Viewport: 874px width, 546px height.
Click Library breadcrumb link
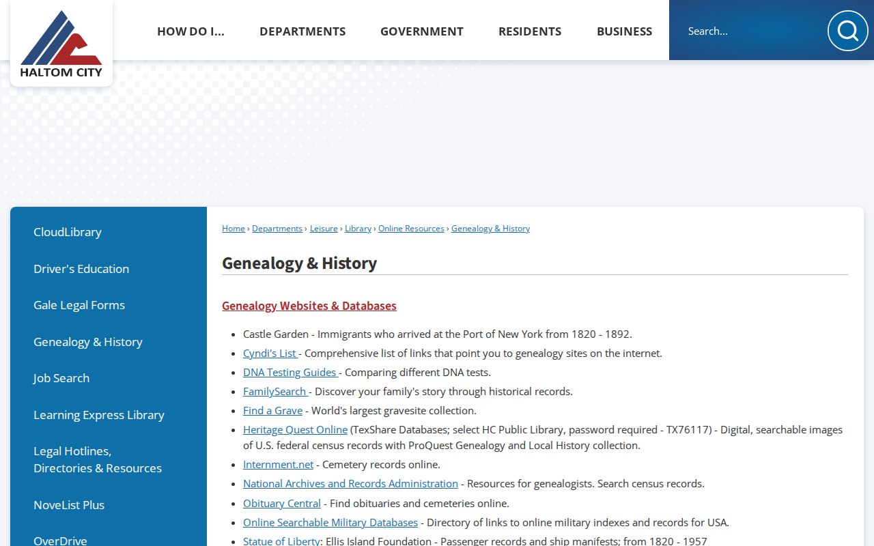click(358, 229)
